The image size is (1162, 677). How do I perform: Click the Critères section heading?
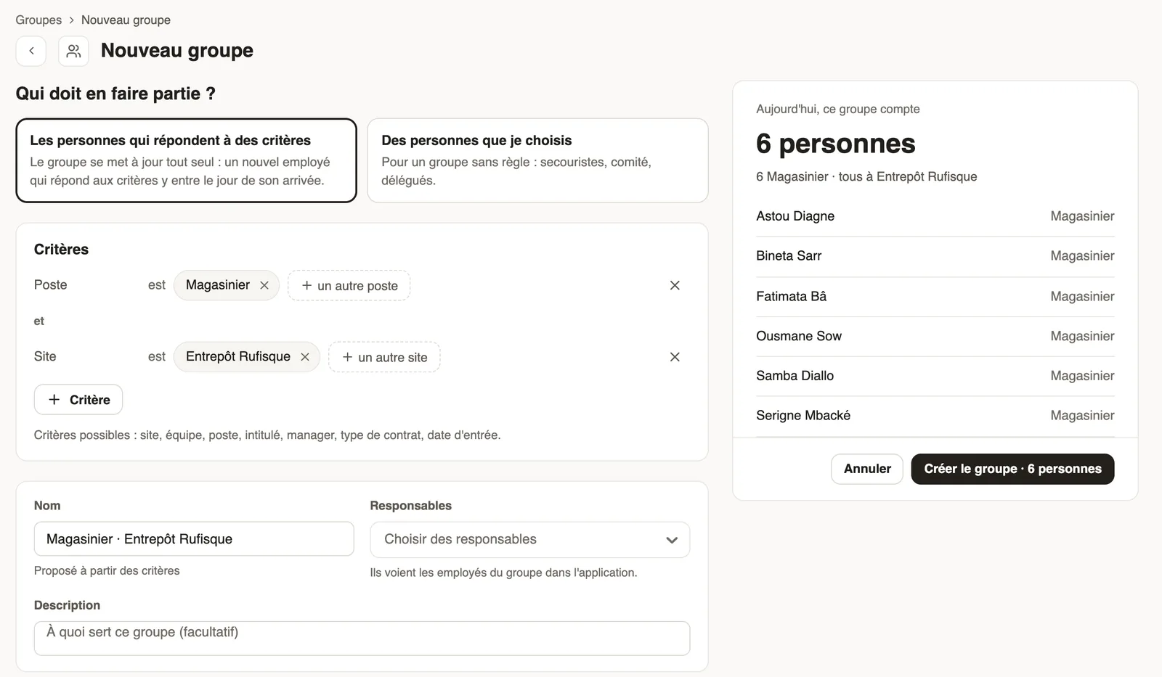[x=61, y=250]
